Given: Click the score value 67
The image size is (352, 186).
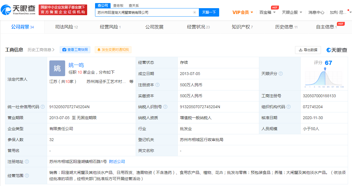Looking at the screenshot, I should point(329,63).
